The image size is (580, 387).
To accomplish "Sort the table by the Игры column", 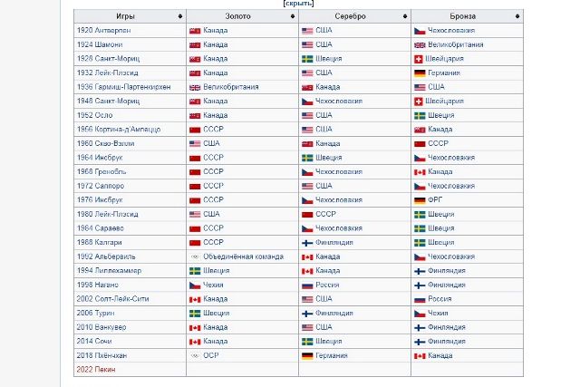I will pos(182,16).
